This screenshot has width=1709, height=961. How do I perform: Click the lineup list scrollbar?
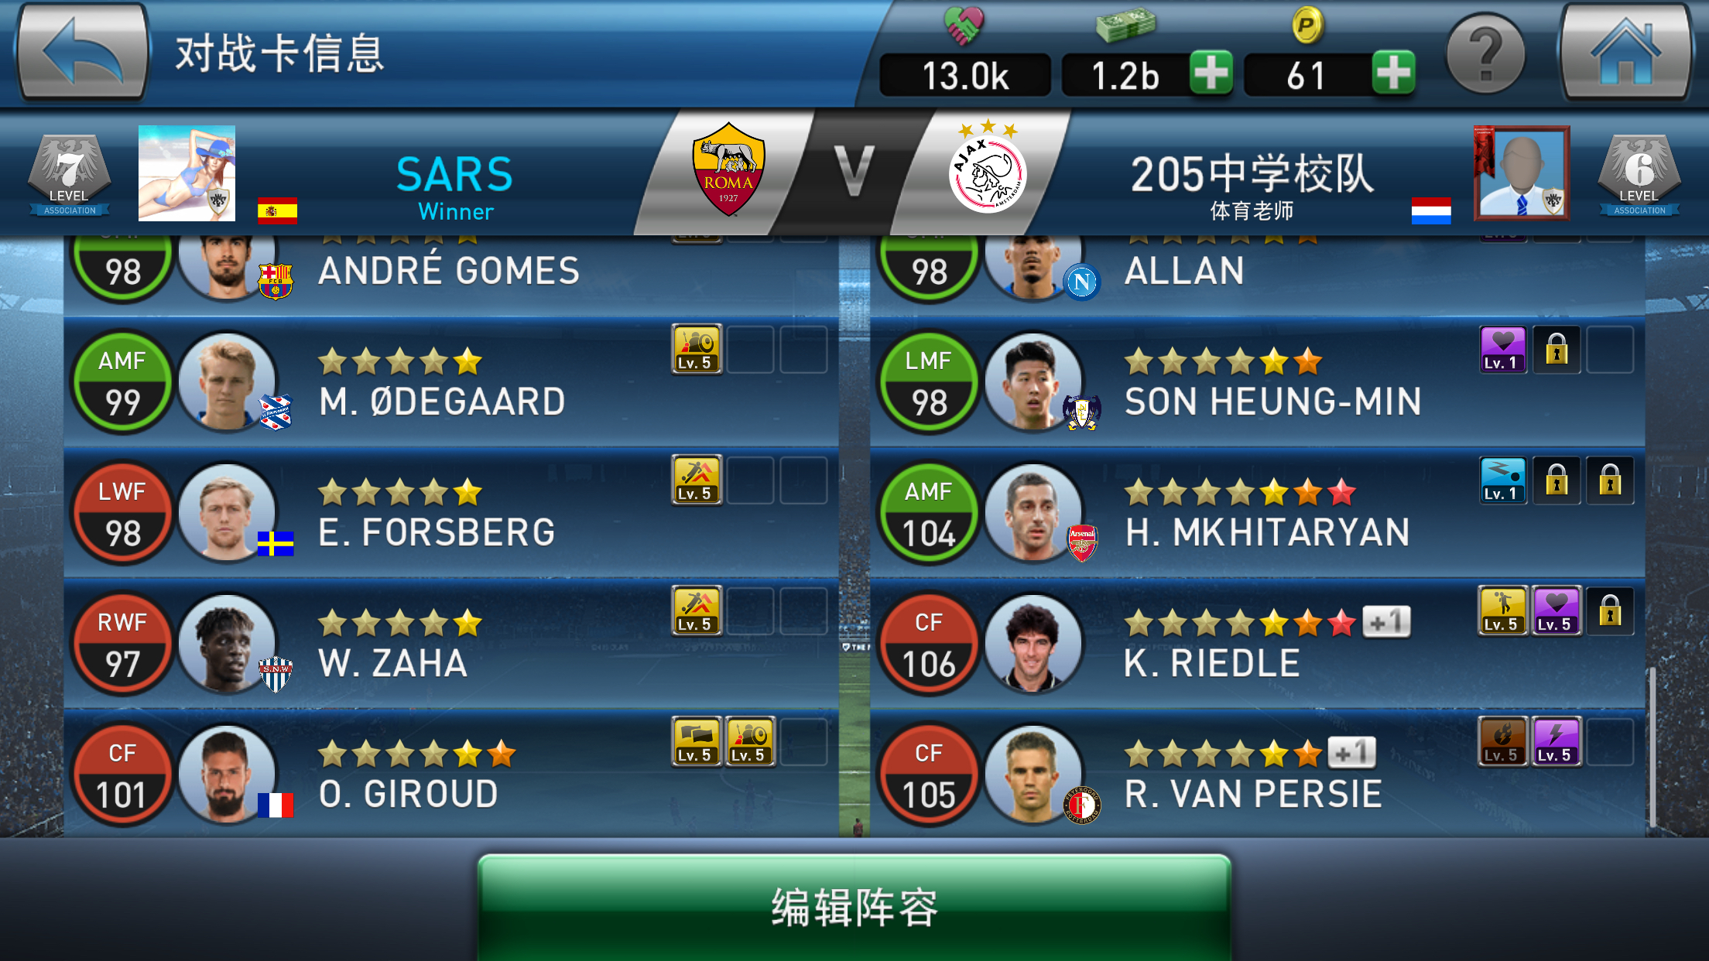(1651, 747)
